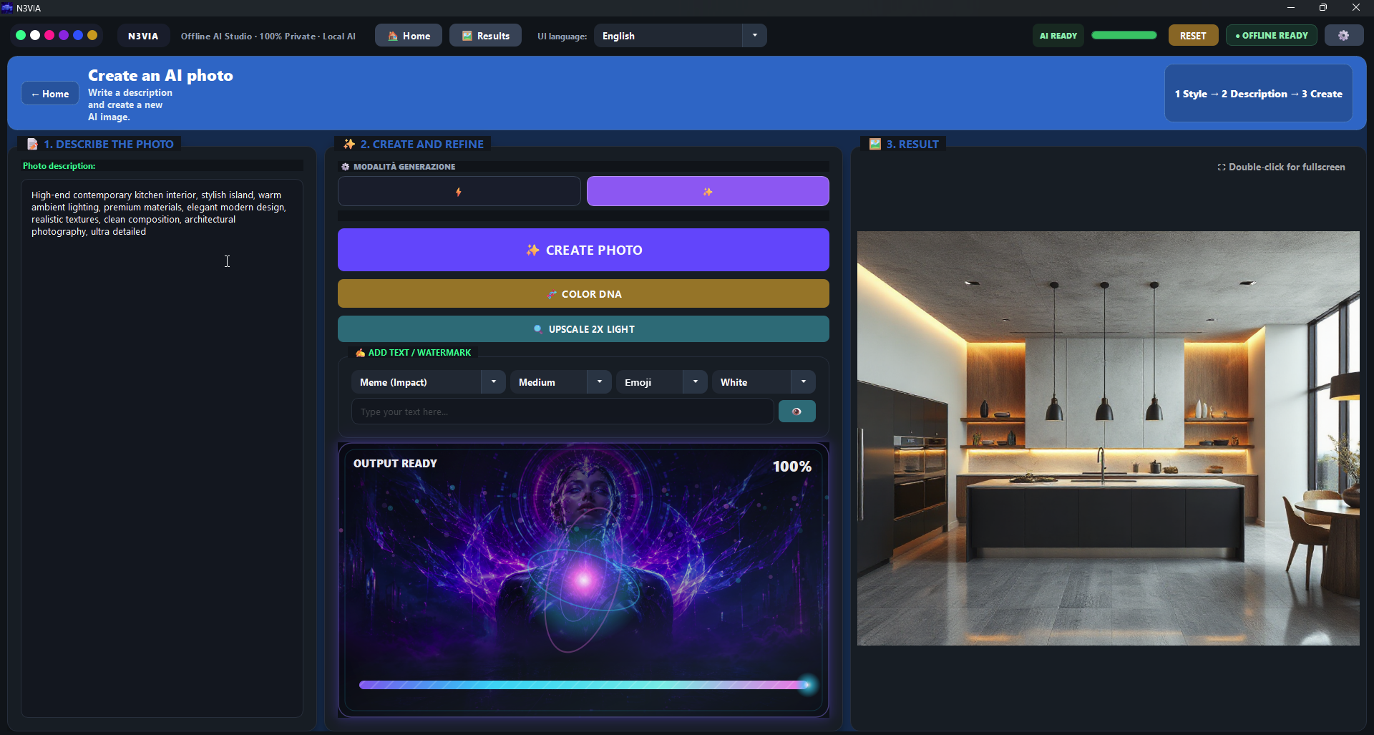Open settings with the gear icon
This screenshot has width=1374, height=735.
click(x=1343, y=36)
